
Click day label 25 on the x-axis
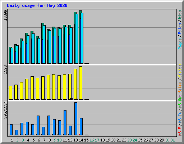click(140, 140)
